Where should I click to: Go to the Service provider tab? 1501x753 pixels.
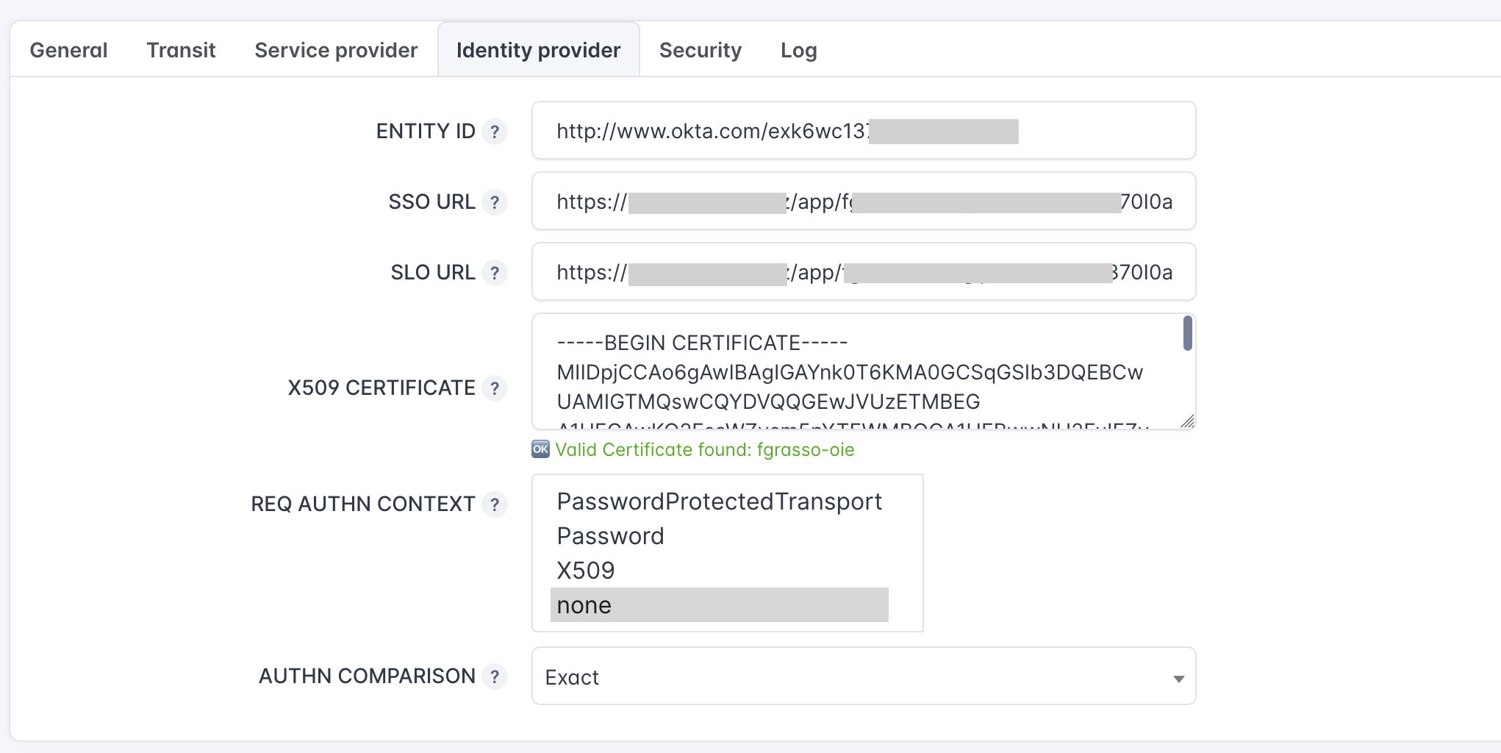pyautogui.click(x=336, y=50)
